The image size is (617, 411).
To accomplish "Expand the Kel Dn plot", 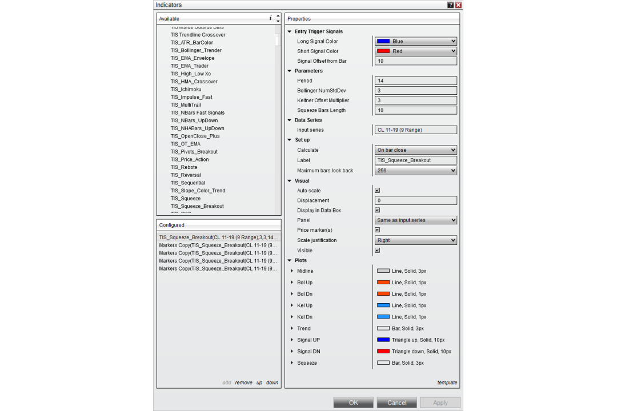I will tap(292, 317).
